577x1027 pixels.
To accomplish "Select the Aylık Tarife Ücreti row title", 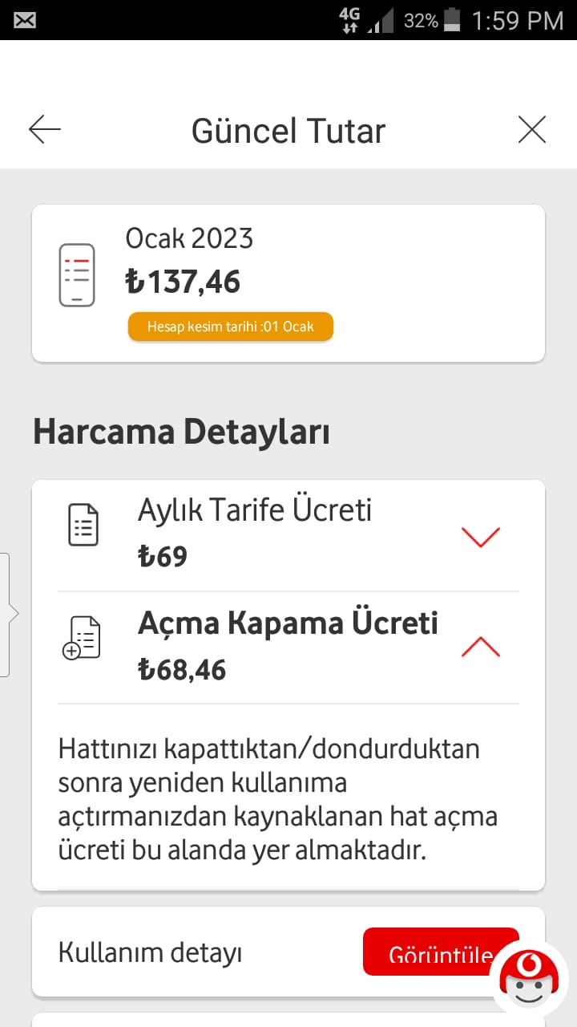I will point(255,510).
